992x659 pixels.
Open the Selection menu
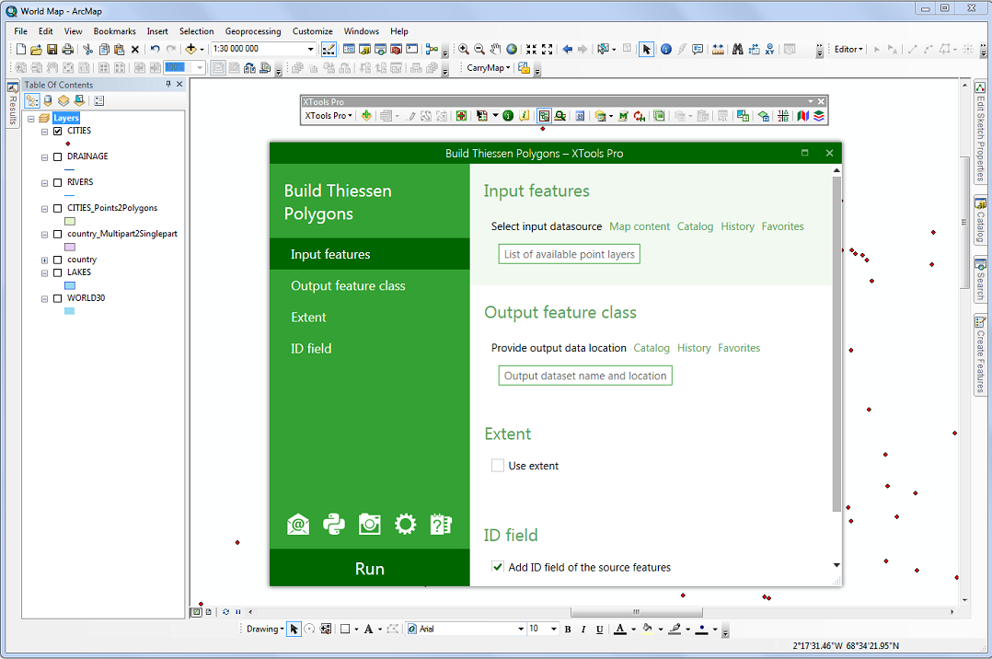click(196, 31)
